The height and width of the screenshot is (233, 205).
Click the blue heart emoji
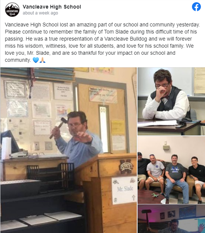tap(36, 60)
